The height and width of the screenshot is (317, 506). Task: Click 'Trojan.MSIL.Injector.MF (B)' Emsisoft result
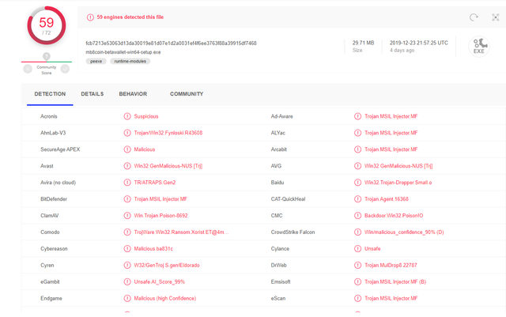395,281
